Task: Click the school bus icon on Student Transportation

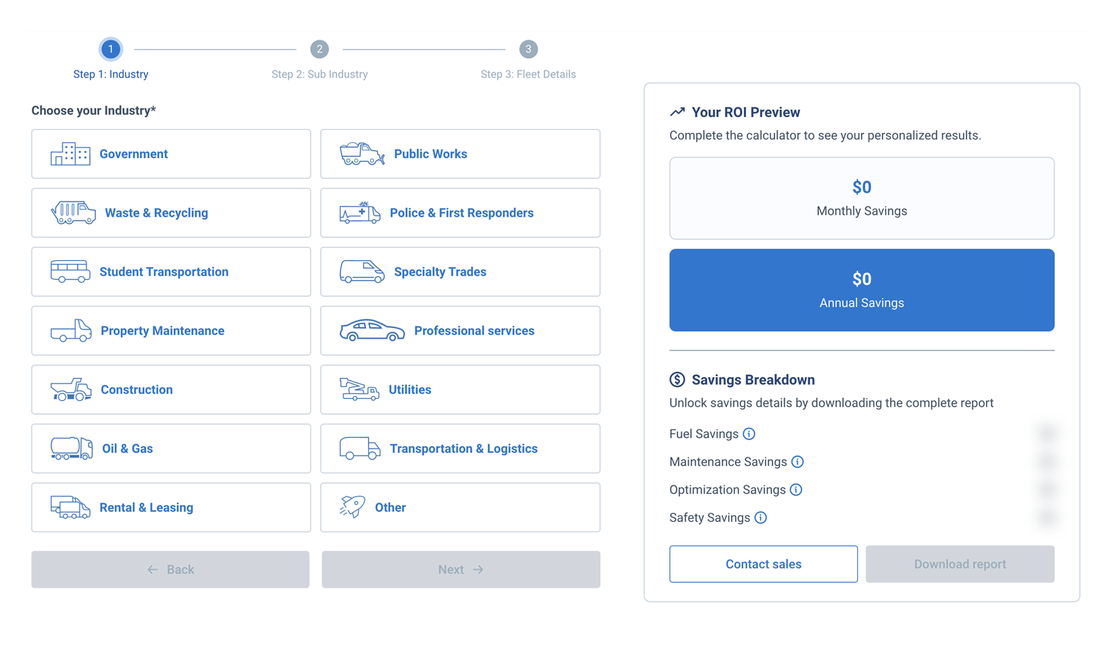Action: [x=70, y=272]
